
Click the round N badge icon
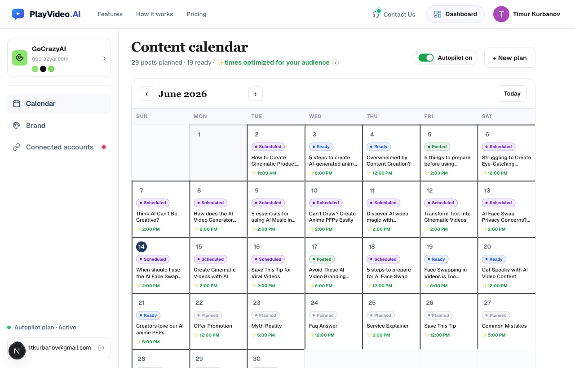(17, 351)
